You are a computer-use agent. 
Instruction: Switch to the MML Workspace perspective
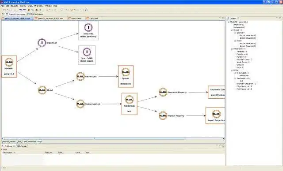pos(35,14)
